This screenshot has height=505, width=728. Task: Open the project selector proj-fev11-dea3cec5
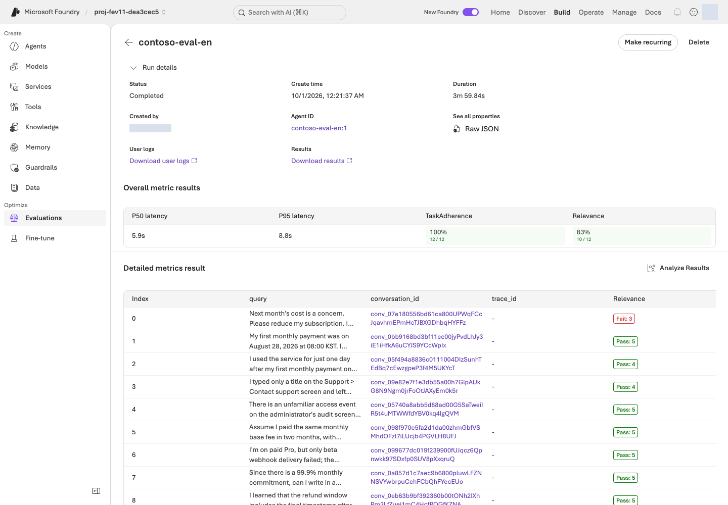[130, 12]
